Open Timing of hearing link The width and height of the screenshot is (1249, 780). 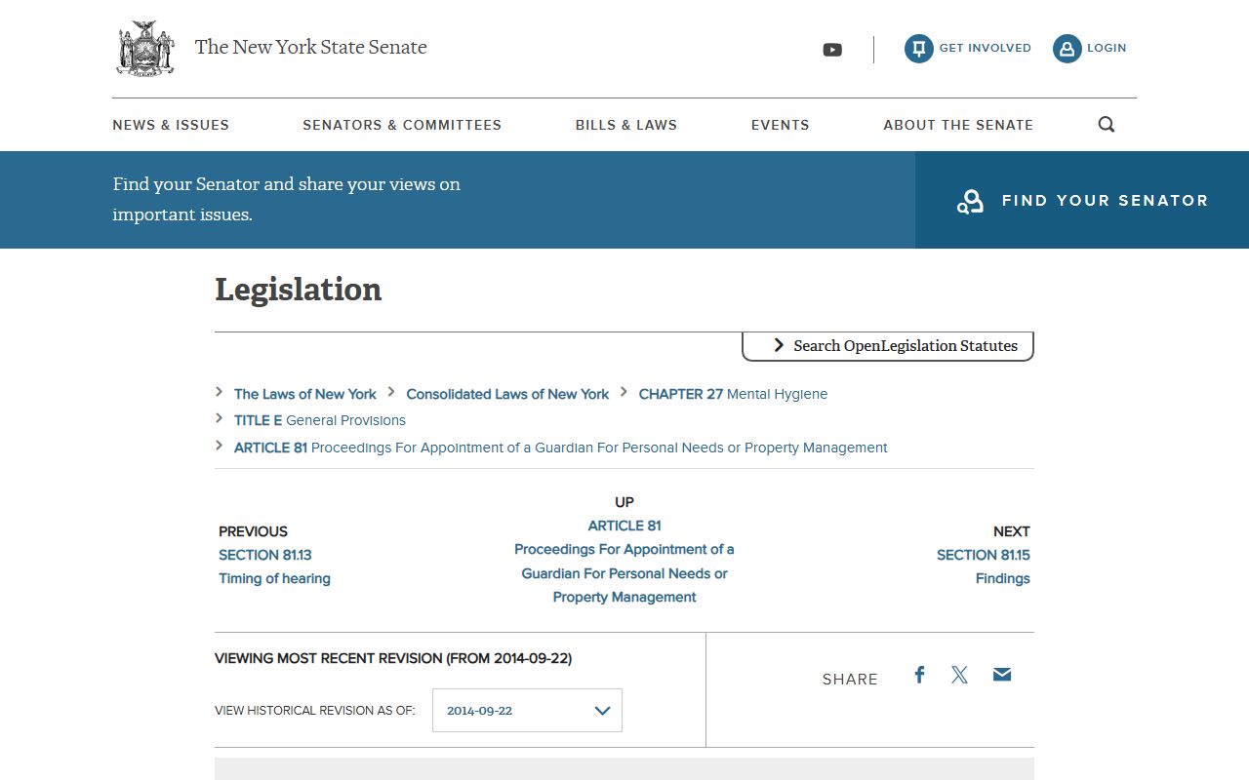tap(274, 578)
